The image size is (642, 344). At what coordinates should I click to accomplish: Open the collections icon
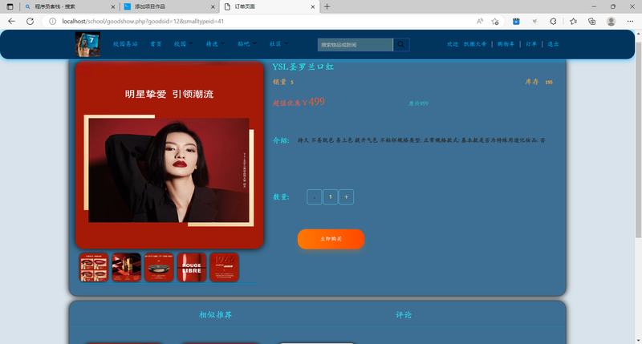[x=591, y=22]
